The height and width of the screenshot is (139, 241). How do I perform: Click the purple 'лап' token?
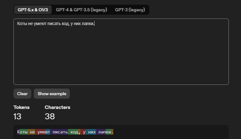(101, 132)
